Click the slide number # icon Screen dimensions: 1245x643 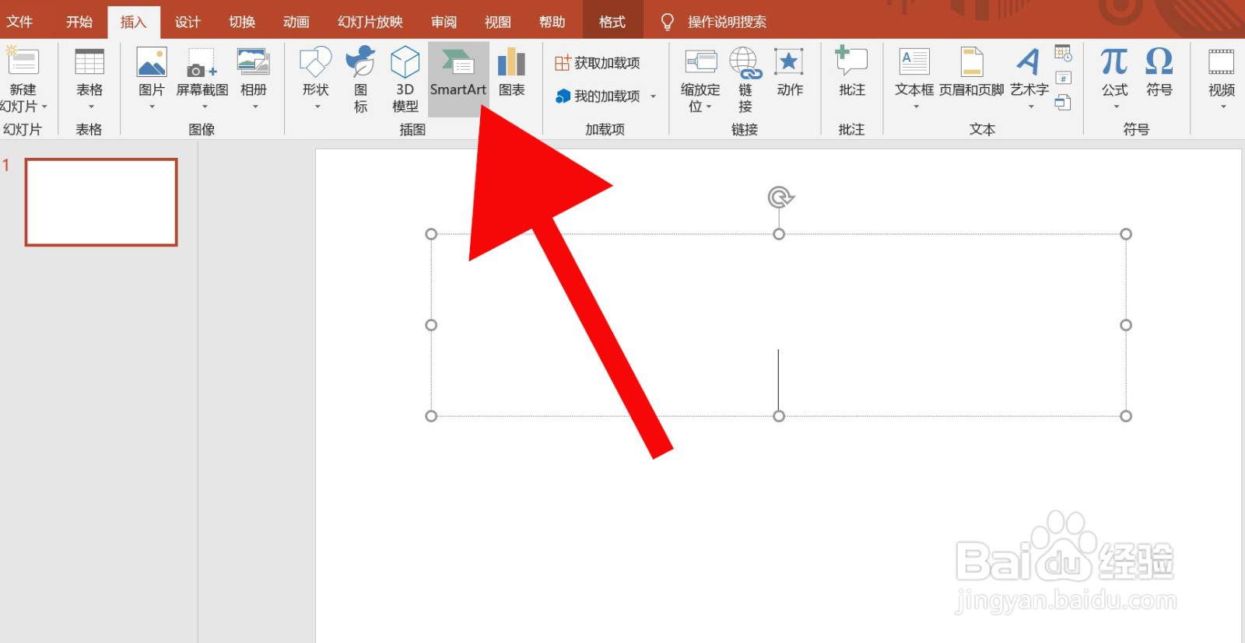click(x=1063, y=78)
